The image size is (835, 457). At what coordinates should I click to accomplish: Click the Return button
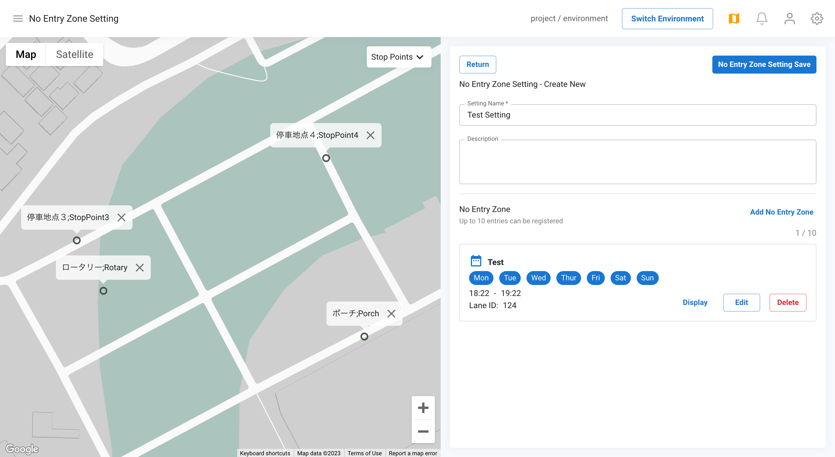click(x=478, y=65)
